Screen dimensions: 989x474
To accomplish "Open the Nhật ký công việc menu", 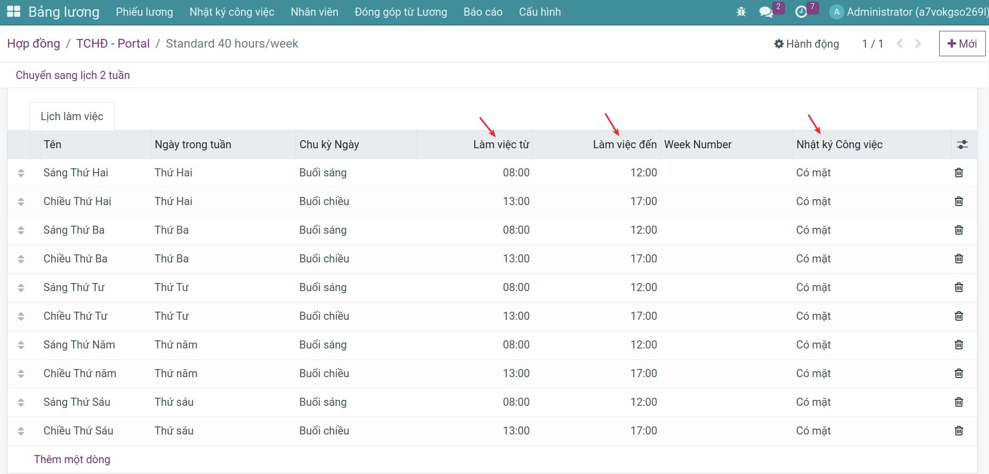I will click(232, 12).
